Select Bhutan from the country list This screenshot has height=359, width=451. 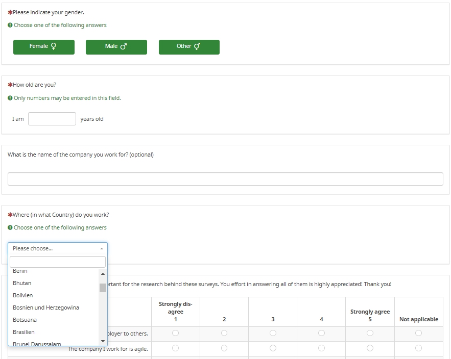[22, 283]
